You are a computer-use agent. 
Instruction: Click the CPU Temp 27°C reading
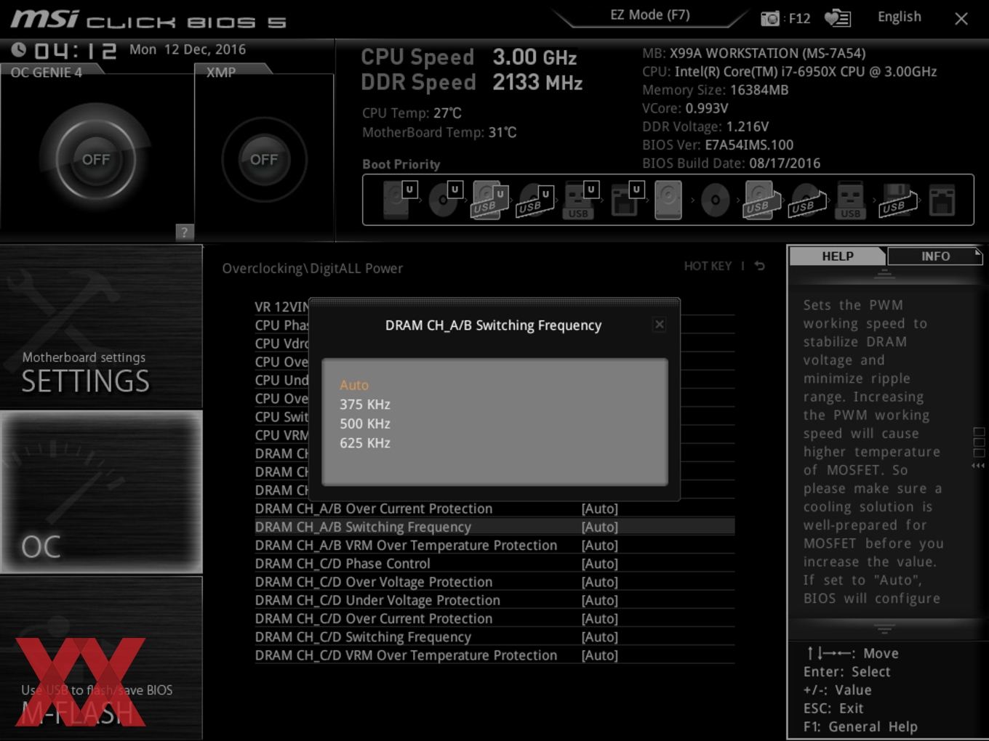point(412,113)
